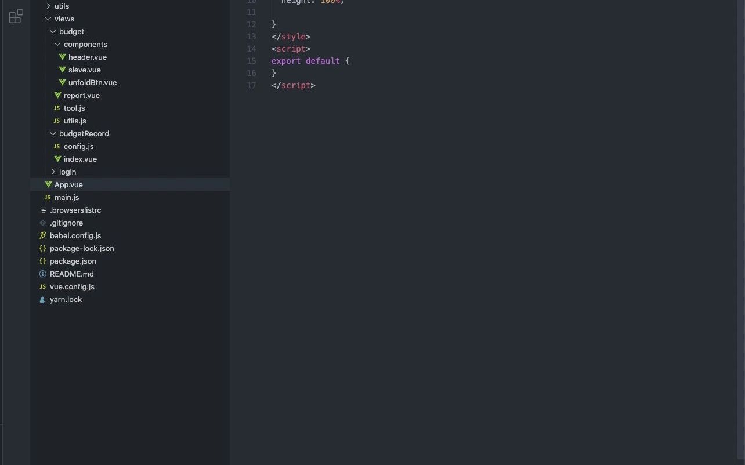745x465 pixels.
Task: Expand the utils folder
Action: pos(49,6)
